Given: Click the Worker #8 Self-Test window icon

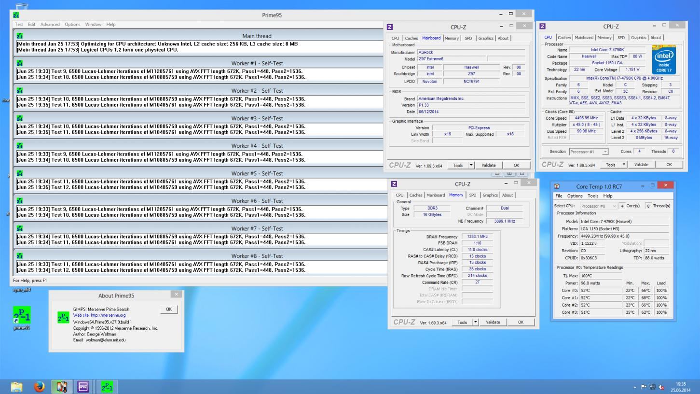Looking at the screenshot, I should [x=19, y=256].
